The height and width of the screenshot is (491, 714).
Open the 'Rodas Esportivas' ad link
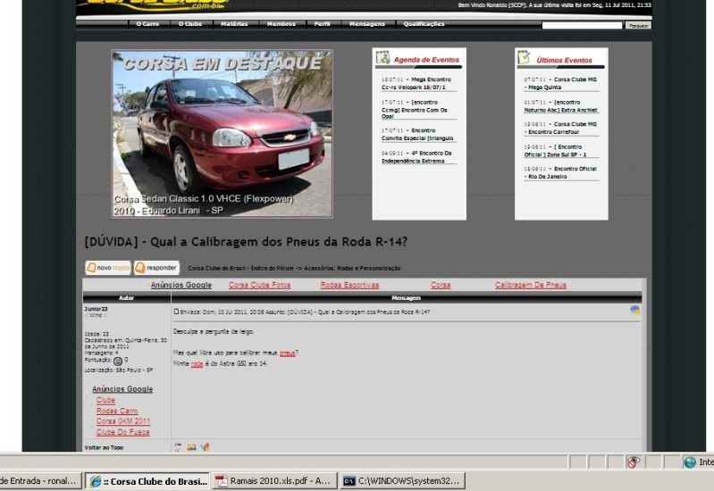pyautogui.click(x=349, y=285)
